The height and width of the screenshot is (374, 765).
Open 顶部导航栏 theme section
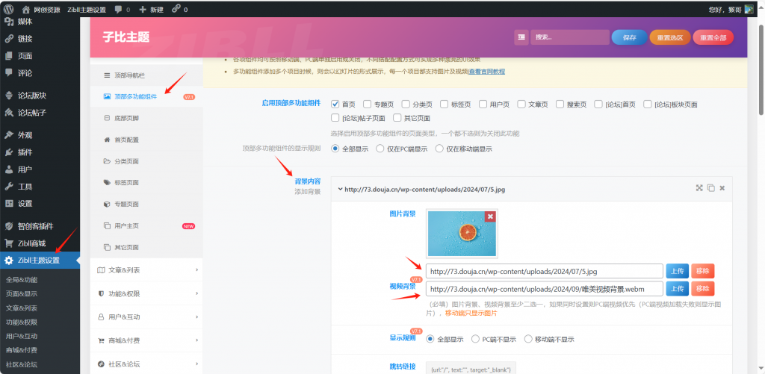(146, 75)
